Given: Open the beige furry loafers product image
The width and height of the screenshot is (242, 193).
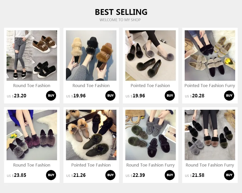Looking at the screenshot, I should click(x=210, y=55).
